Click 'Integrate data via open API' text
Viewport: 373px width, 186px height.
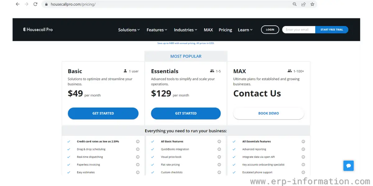pyautogui.click(x=259, y=157)
